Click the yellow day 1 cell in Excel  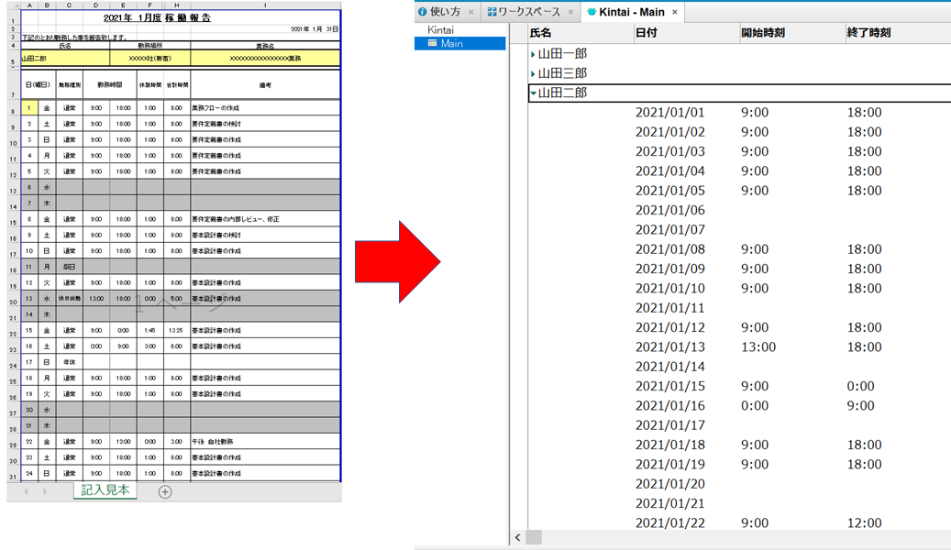(29, 108)
